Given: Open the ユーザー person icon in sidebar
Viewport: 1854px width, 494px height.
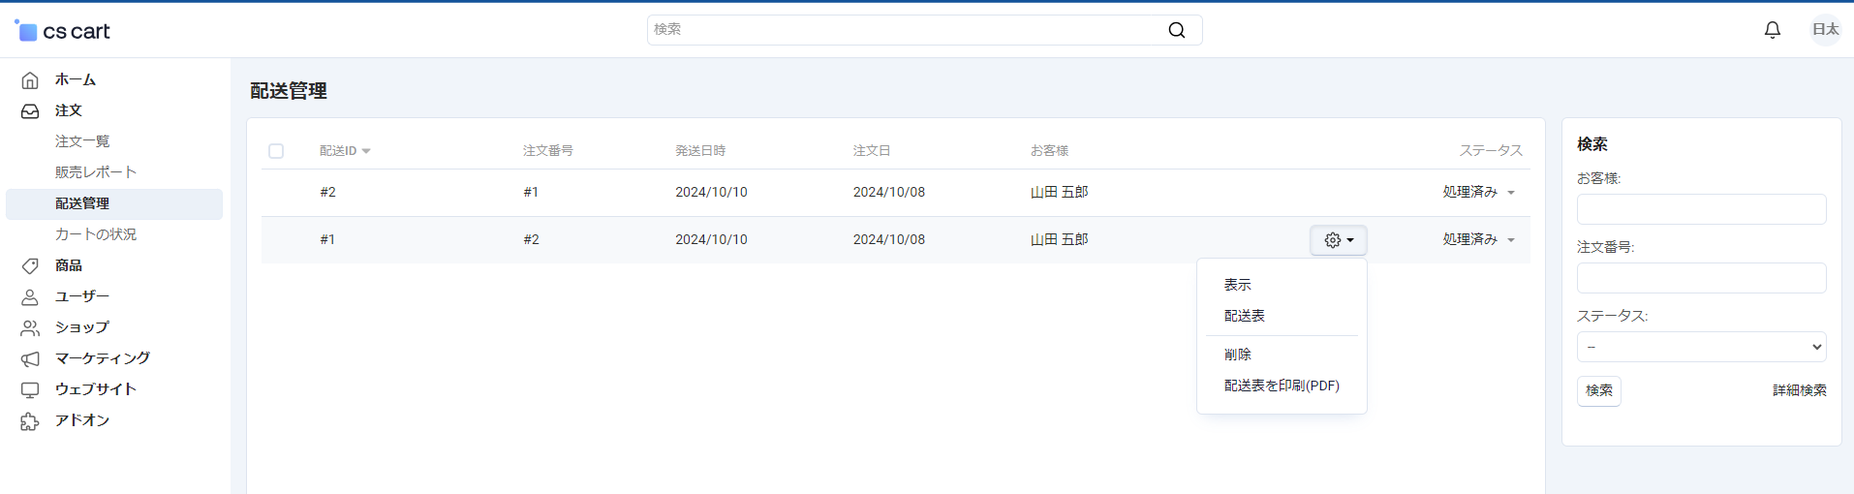Looking at the screenshot, I should pos(30,296).
